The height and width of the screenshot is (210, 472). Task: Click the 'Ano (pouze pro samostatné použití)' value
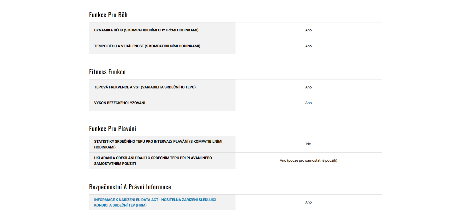(308, 160)
